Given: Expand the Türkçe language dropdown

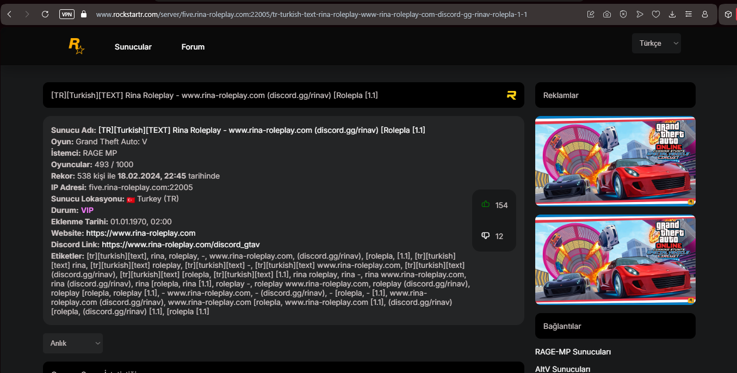Looking at the screenshot, I should (657, 43).
